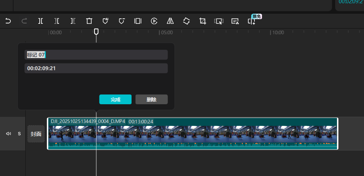
Task: Click the toolbar icon with 限免 badge
Action: click(251, 21)
